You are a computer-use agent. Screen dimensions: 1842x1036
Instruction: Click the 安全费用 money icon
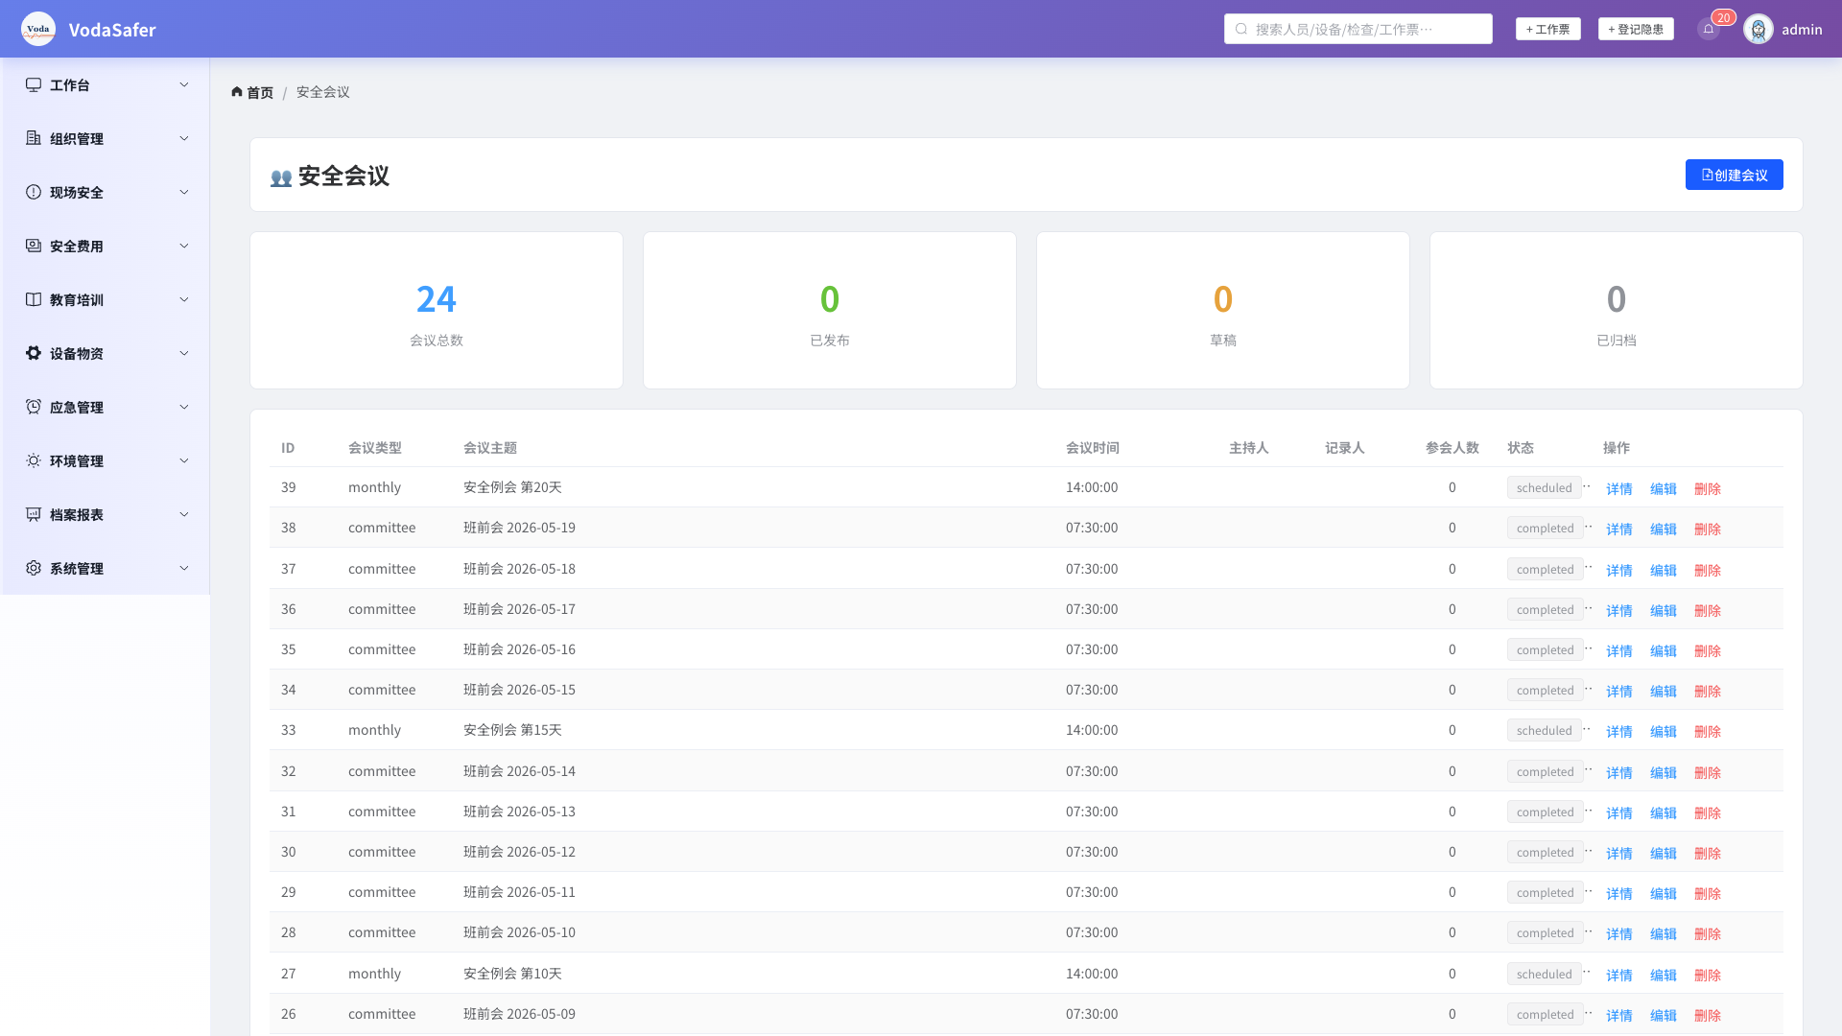point(34,246)
